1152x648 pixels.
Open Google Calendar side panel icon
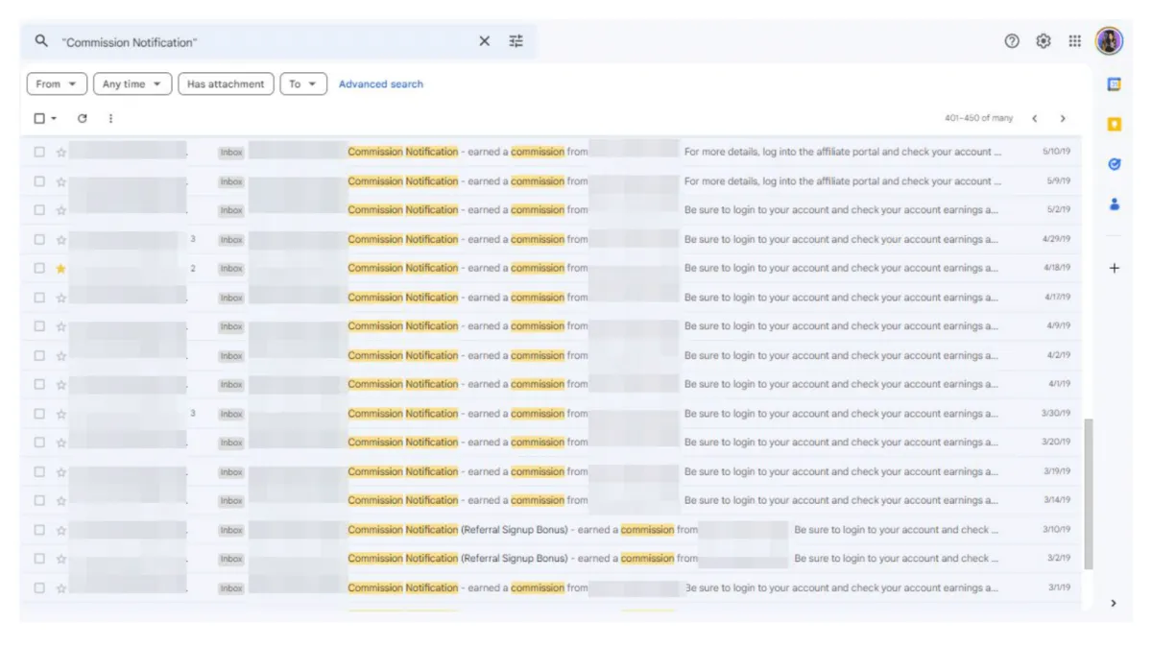1115,84
